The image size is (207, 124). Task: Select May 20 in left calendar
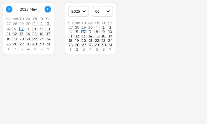[x=22, y=39]
